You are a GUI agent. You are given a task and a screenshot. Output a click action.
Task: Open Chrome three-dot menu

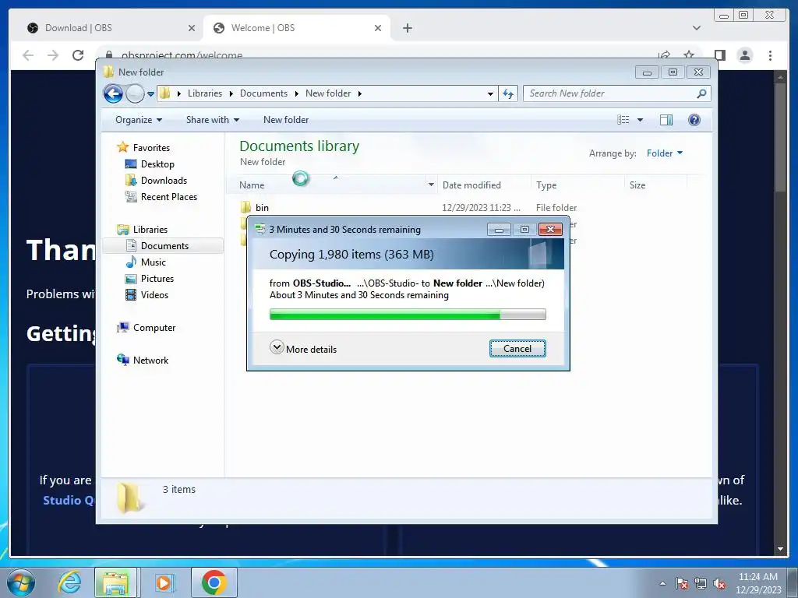point(770,55)
